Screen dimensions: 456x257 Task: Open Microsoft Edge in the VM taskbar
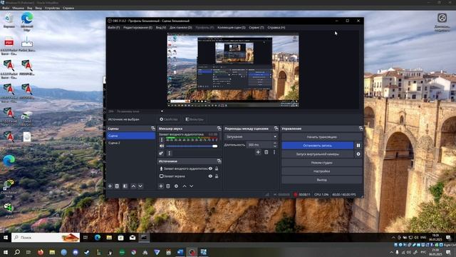tap(98, 238)
